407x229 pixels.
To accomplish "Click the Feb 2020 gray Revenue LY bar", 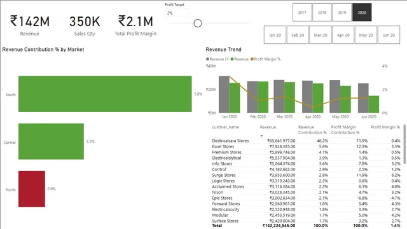I will [x=252, y=97].
